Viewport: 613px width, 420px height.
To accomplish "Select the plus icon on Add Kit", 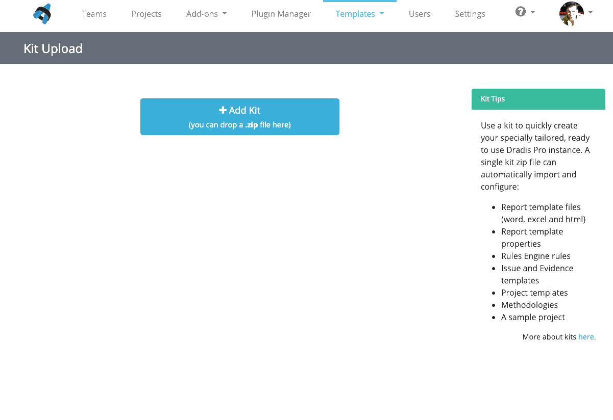I will point(223,110).
